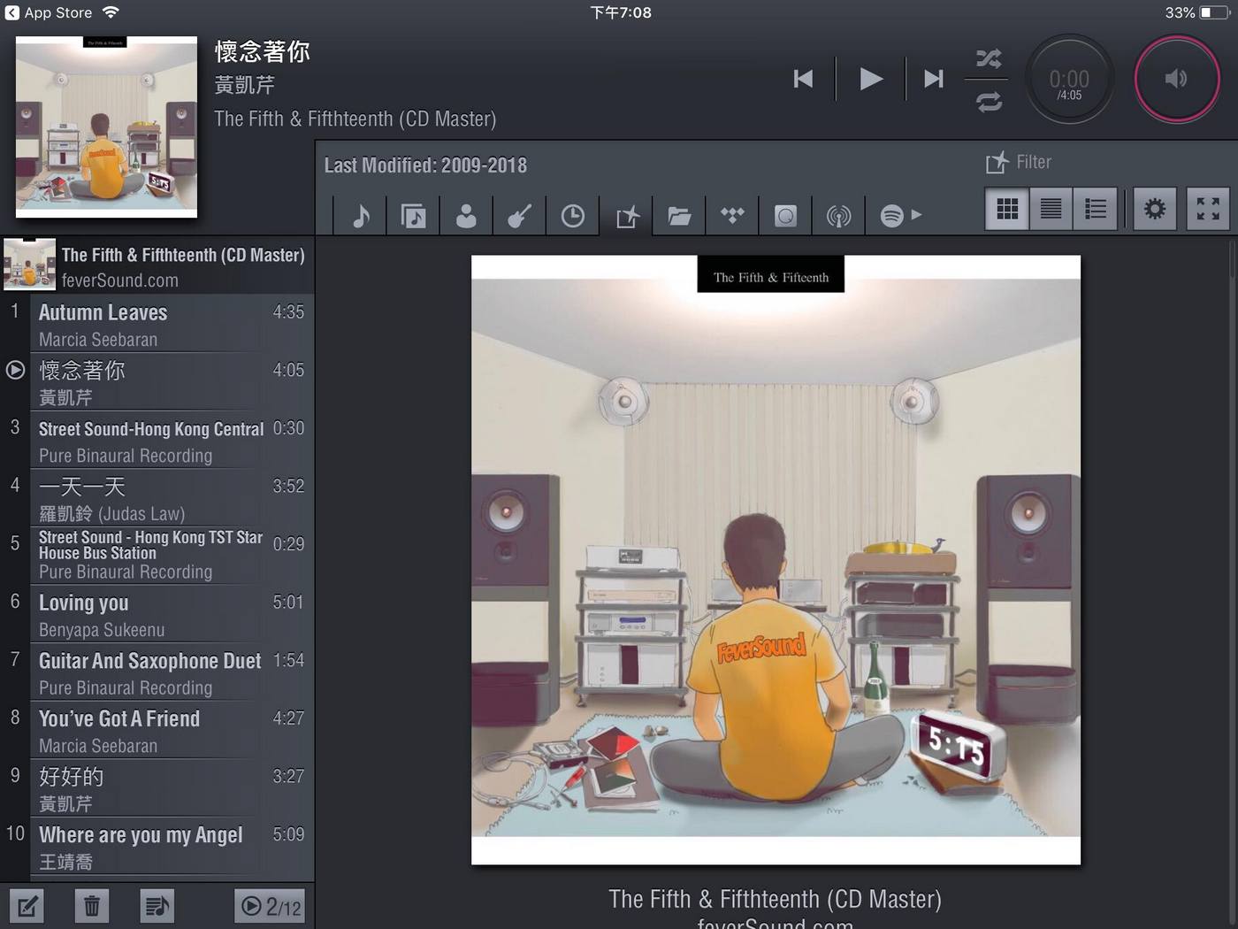Viewport: 1238px width, 929px height.
Task: Return to App Store
Action: coord(49,12)
